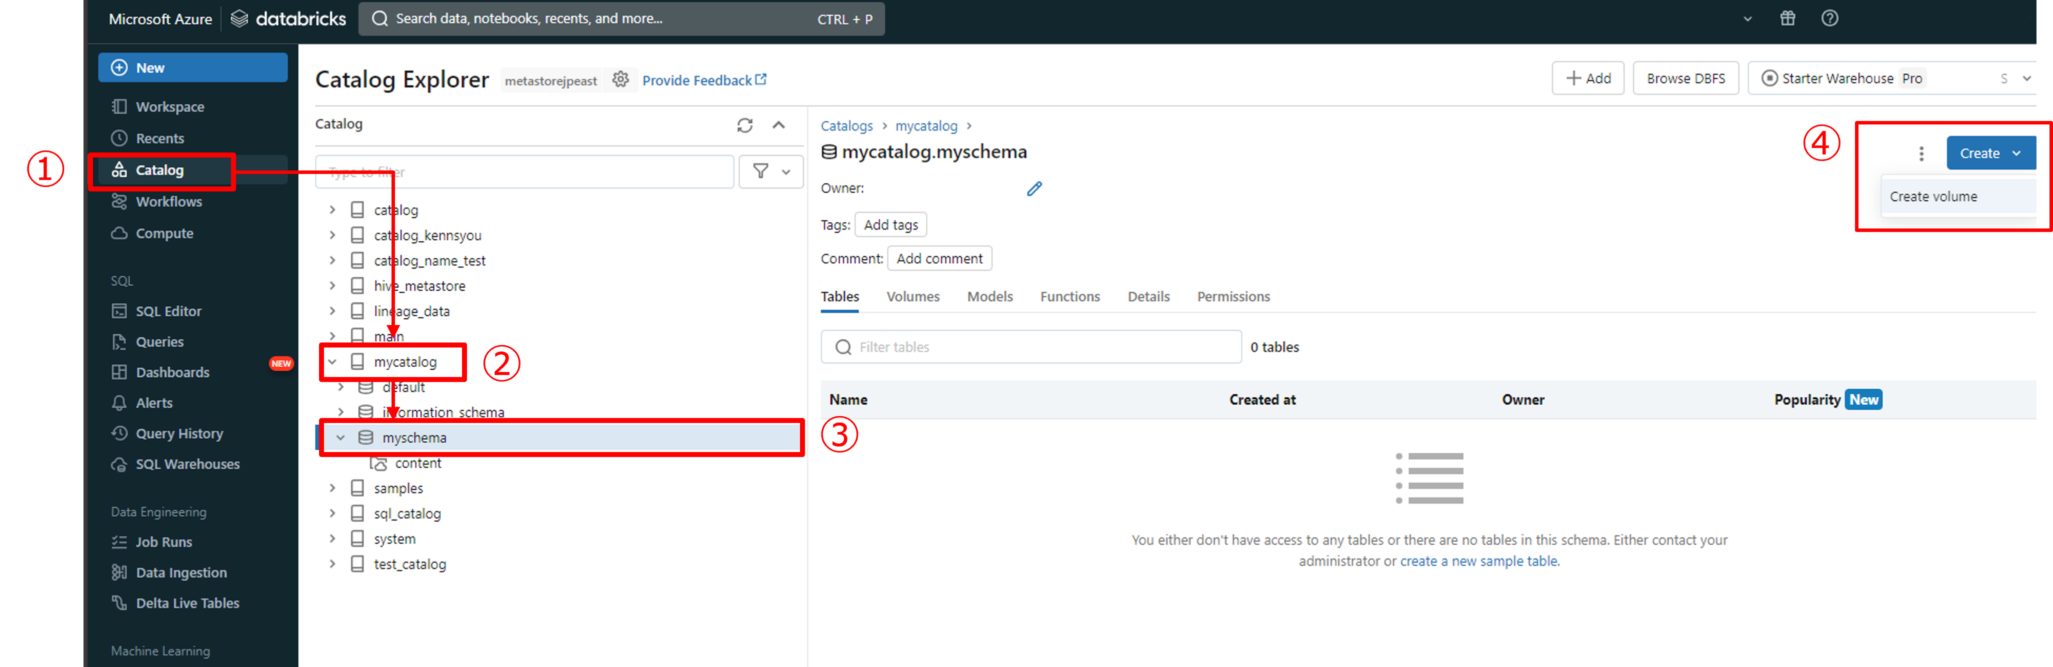Switch to the Permissions tab
Screen dimensions: 2053x667
click(1233, 297)
